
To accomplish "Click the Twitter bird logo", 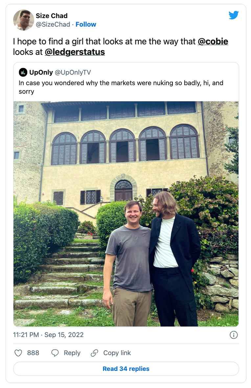I will click(x=234, y=15).
